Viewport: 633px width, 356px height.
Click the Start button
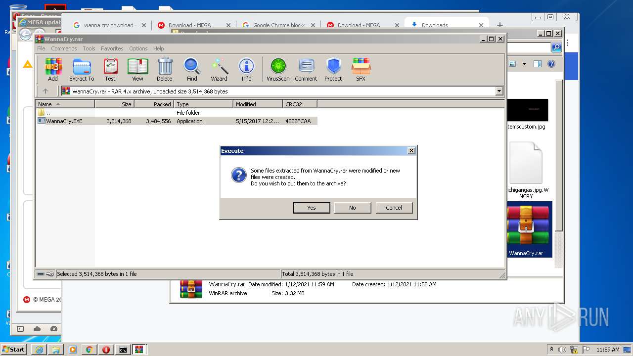[x=14, y=350]
